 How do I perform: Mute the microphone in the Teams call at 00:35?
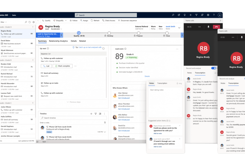208,27
